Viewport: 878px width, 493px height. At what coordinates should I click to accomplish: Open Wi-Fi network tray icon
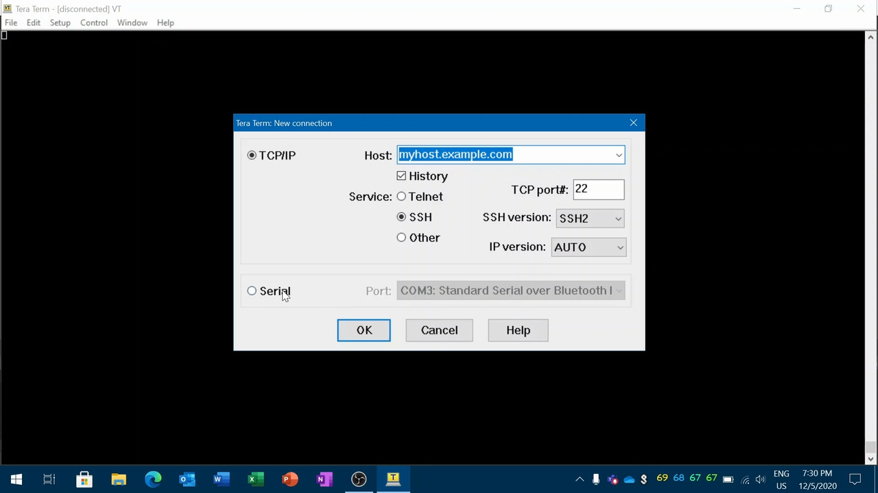pos(745,479)
